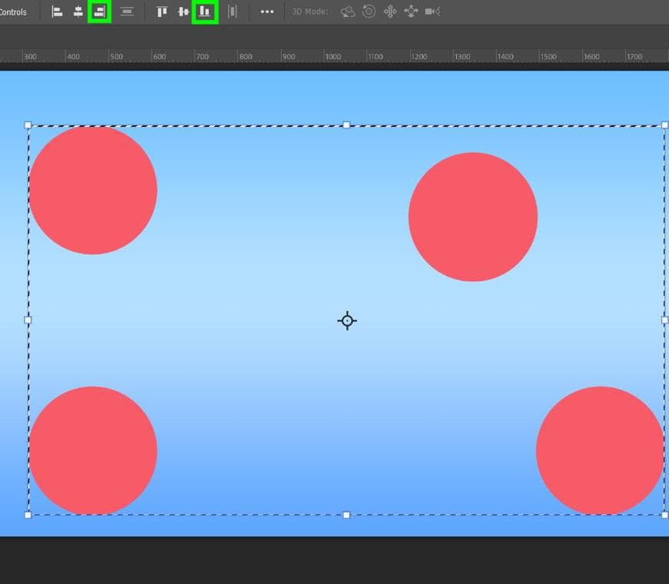669x584 pixels.
Task: Click the Distribute vertically icon
Action: click(128, 12)
